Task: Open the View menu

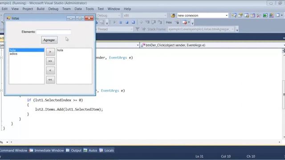Action: (15, 9)
